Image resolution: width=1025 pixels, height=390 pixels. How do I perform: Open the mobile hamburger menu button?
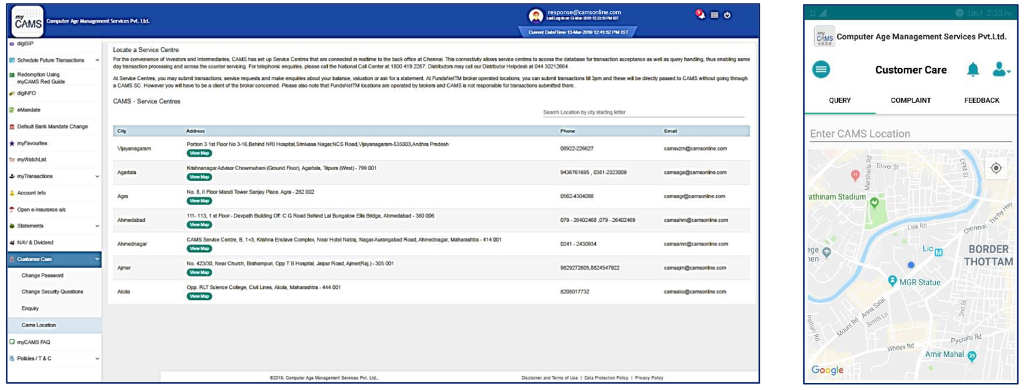point(821,69)
